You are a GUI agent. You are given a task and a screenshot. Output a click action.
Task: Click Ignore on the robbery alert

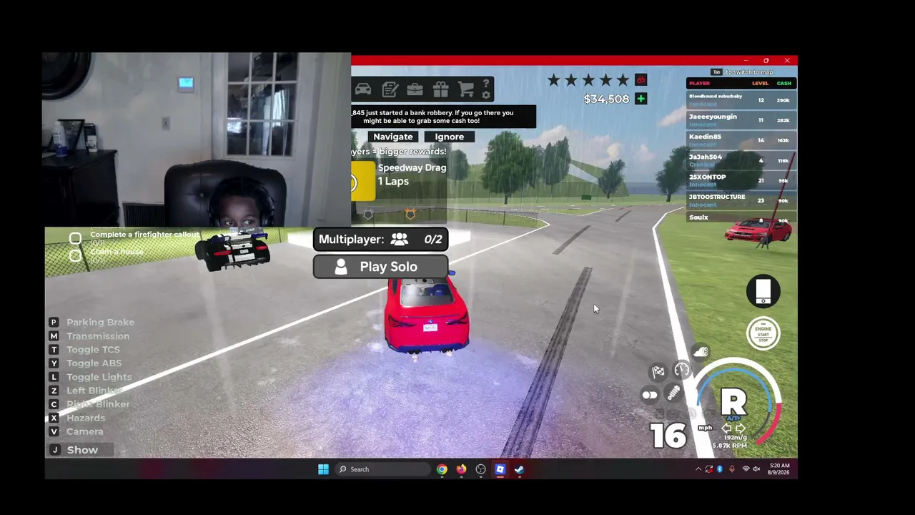449,137
